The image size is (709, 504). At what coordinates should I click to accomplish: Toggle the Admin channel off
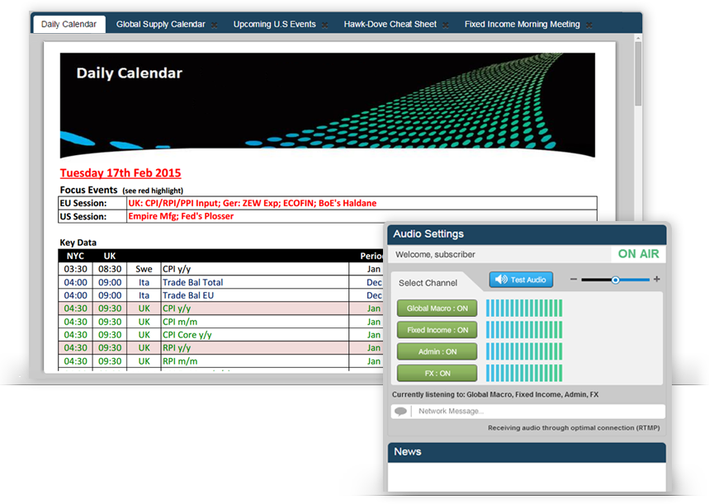437,351
